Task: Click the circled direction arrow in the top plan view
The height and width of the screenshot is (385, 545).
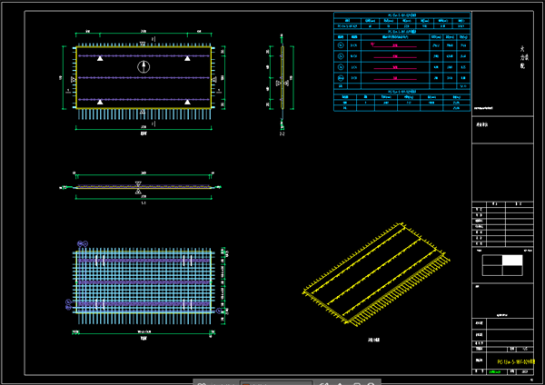Action: click(144, 66)
